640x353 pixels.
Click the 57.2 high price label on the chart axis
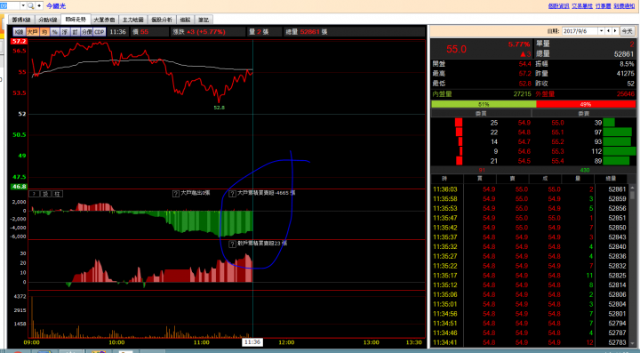click(19, 41)
